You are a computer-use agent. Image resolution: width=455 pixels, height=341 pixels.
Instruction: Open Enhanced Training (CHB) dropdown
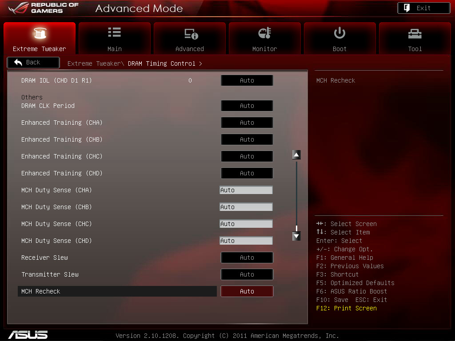point(247,139)
